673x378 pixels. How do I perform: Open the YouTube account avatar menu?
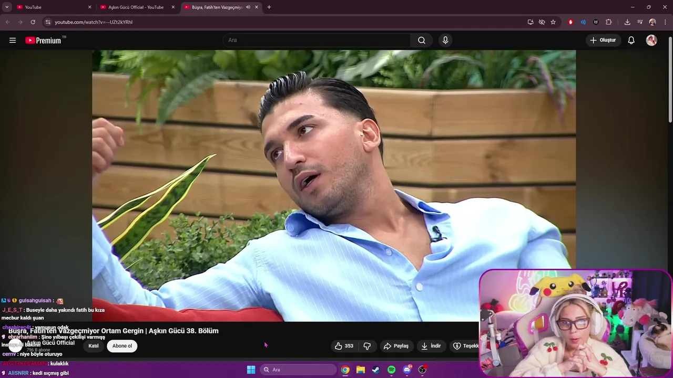coord(651,40)
